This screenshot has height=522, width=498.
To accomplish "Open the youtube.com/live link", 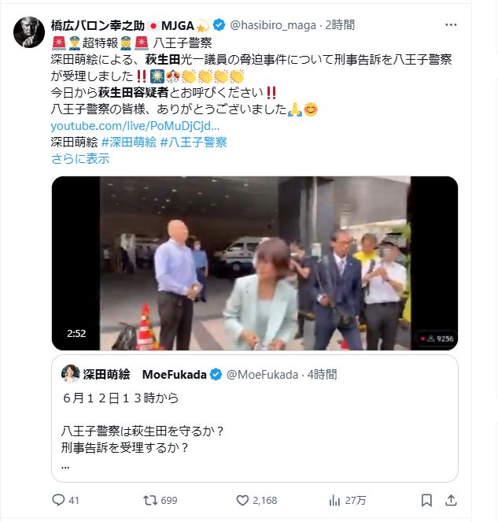I will tap(135, 126).
